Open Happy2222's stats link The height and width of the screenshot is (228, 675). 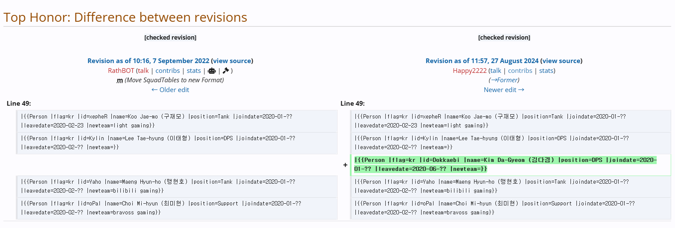(546, 71)
